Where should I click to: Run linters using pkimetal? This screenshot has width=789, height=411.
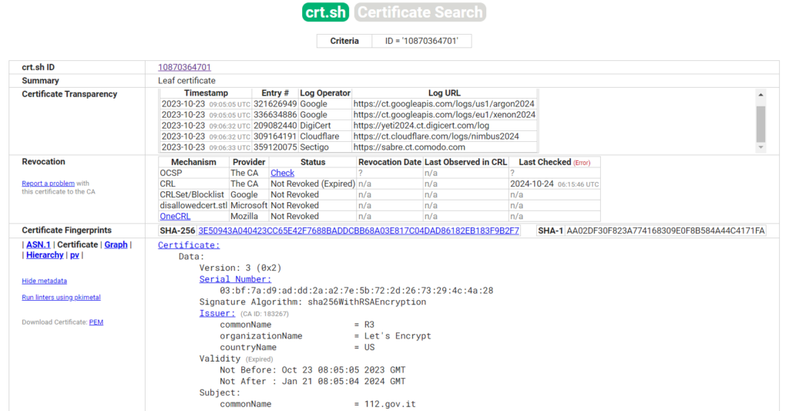pos(61,298)
